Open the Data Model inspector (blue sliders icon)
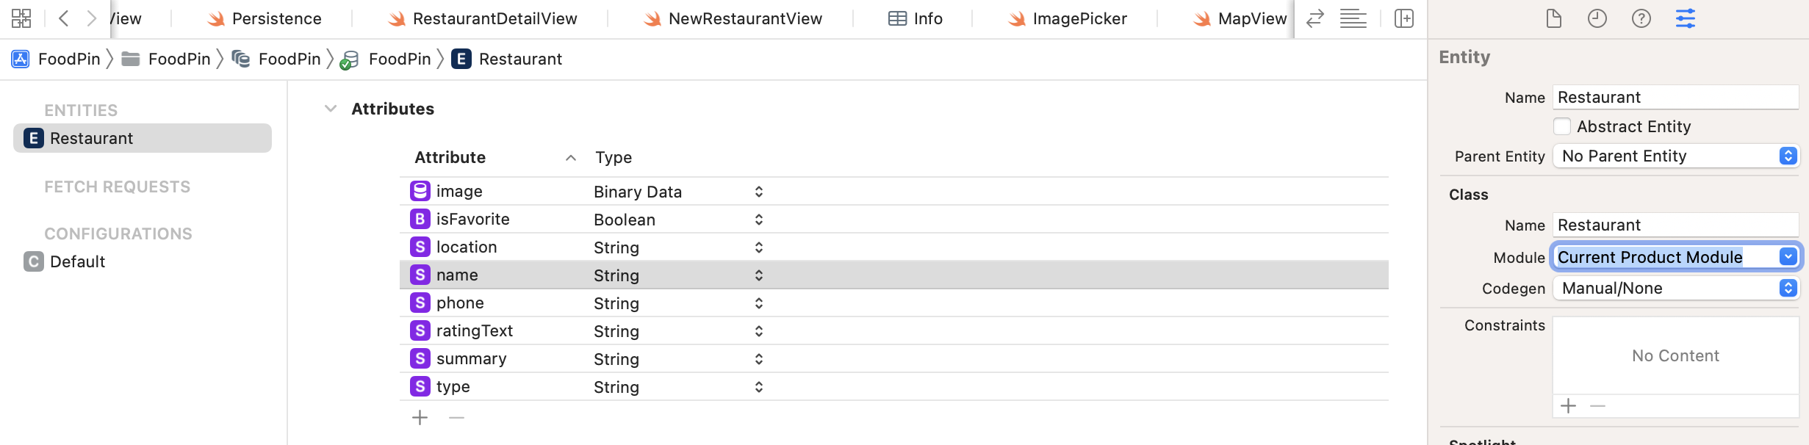Viewport: 1809px width, 445px height. point(1686,18)
